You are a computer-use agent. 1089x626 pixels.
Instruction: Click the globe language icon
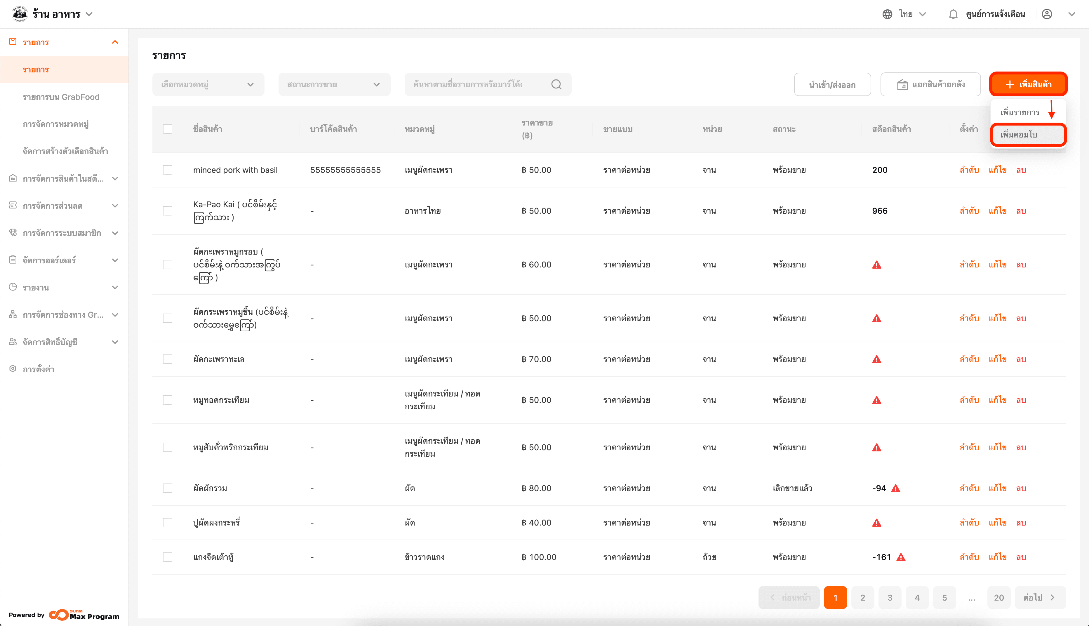tap(887, 14)
